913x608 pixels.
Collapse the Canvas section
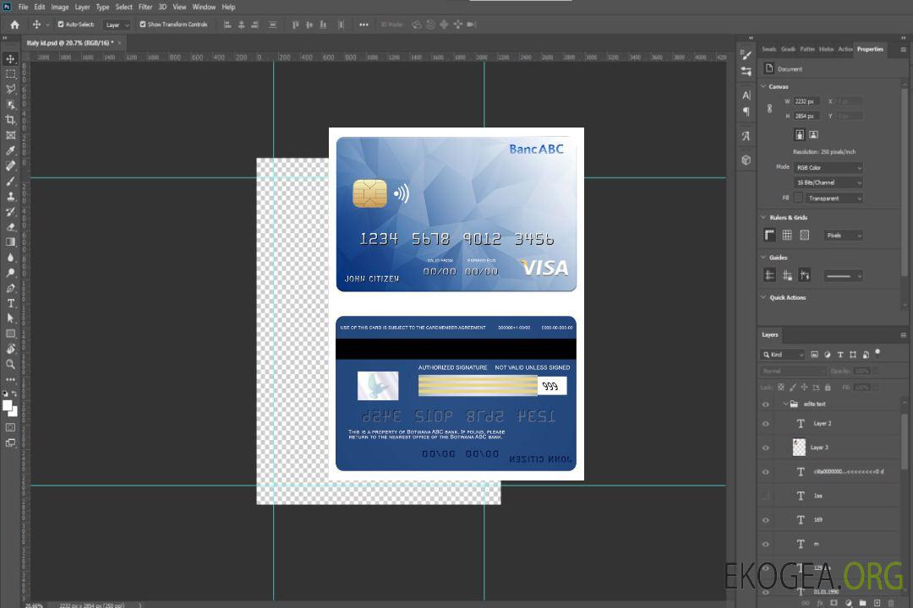(764, 86)
